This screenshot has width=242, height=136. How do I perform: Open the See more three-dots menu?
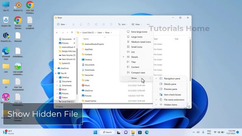pyautogui.click(x=148, y=24)
